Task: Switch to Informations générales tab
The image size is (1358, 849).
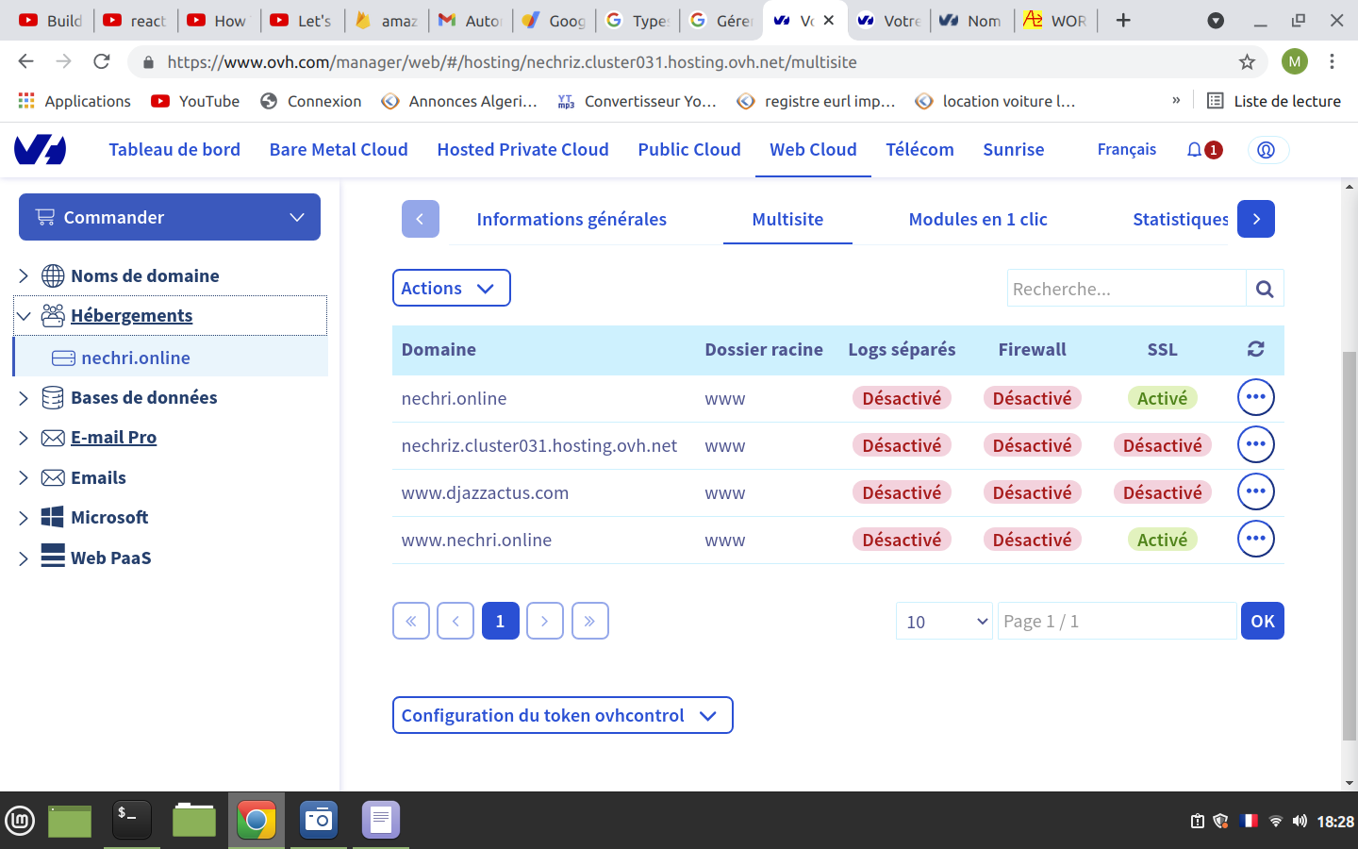Action: pos(571,220)
